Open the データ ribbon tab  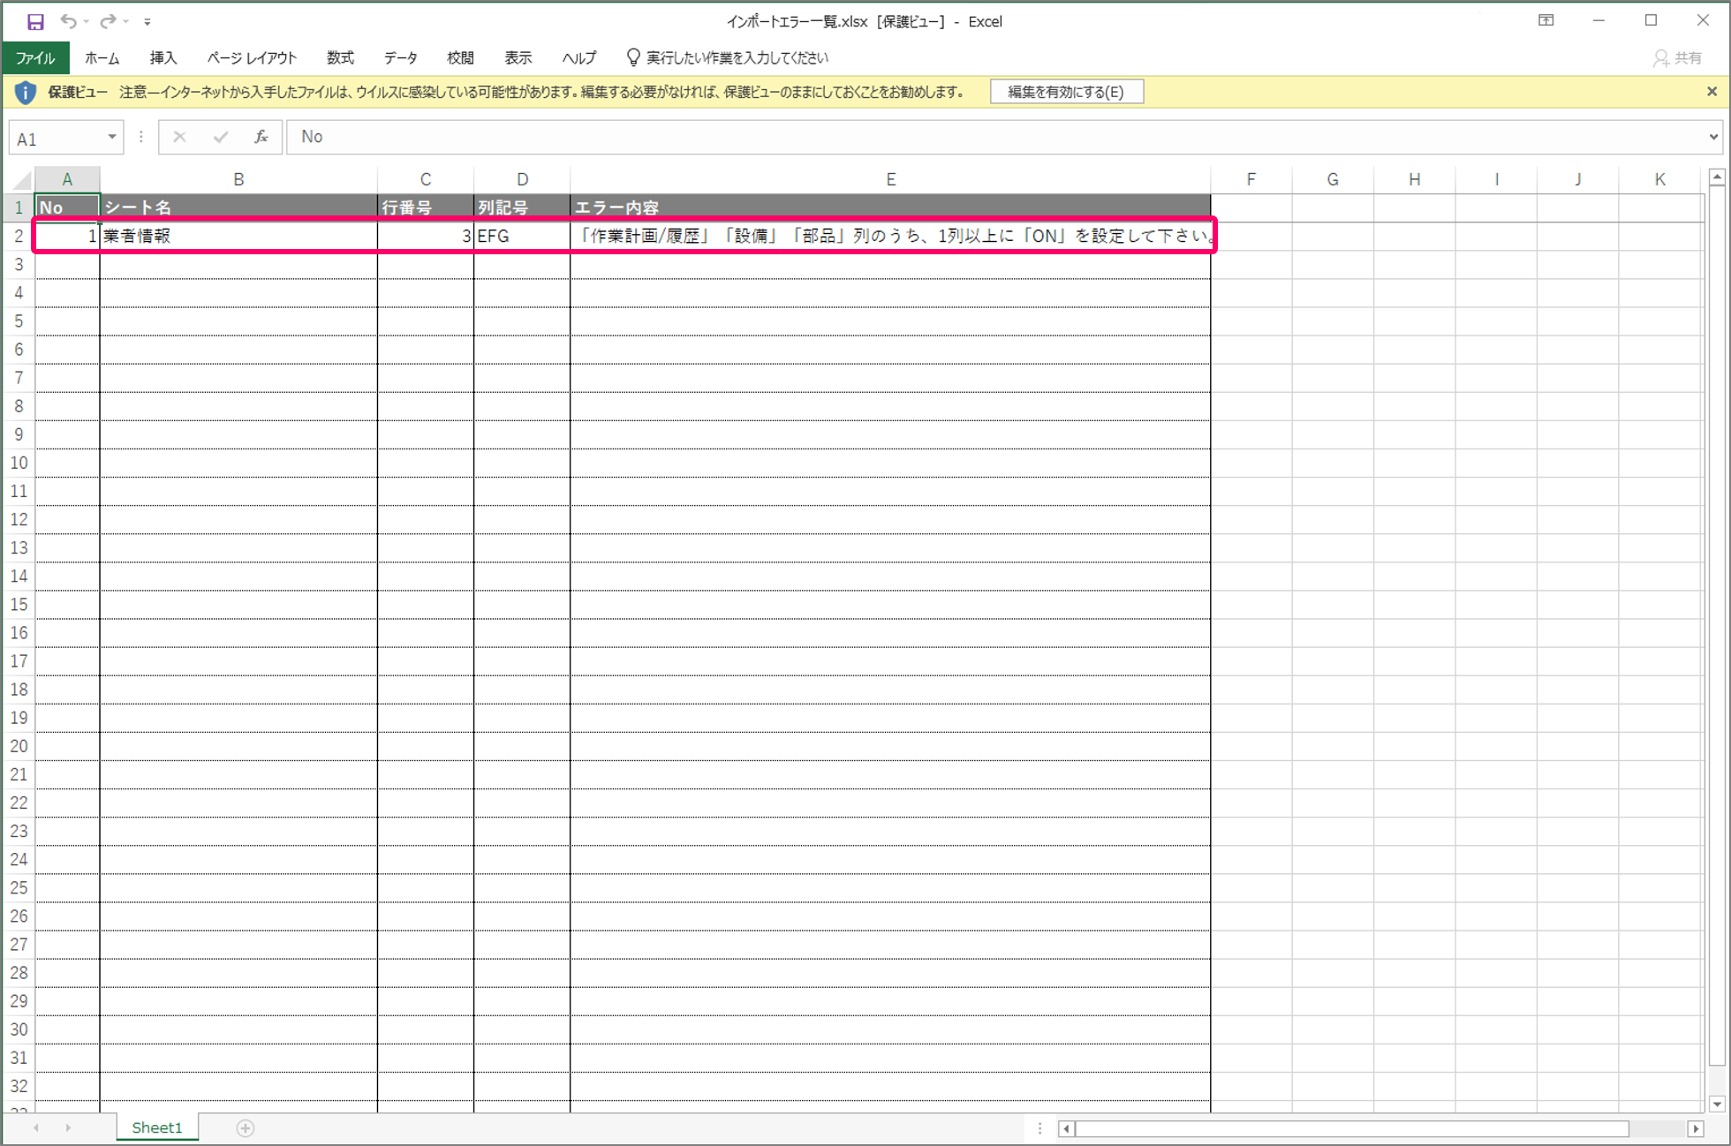click(400, 58)
